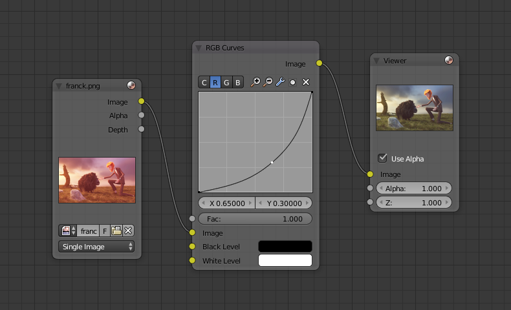The width and height of the screenshot is (511, 310).
Task: Select the G green channel tab
Action: 226,82
